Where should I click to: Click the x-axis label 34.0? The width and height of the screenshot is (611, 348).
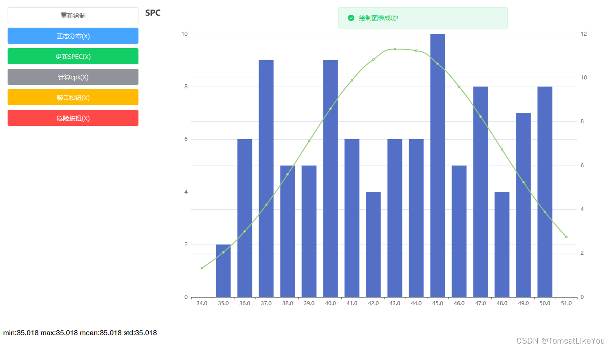click(x=202, y=303)
